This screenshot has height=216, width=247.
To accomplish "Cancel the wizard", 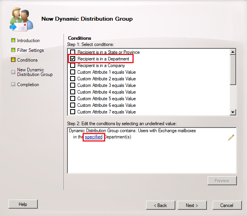I will [226, 205].
